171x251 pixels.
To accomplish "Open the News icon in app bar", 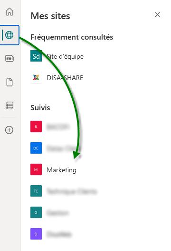I will point(9,58).
